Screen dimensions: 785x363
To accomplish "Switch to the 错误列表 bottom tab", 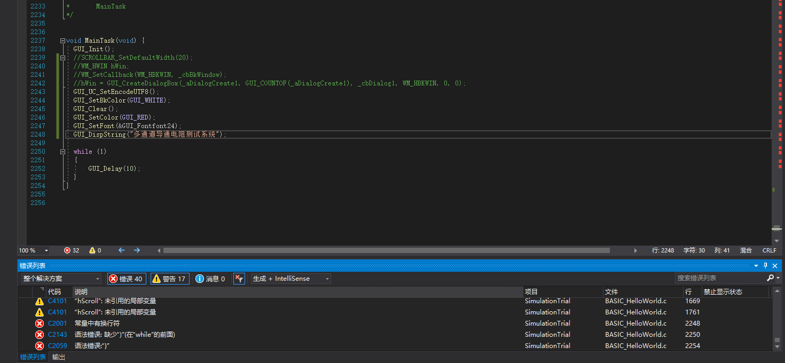I will click(33, 357).
